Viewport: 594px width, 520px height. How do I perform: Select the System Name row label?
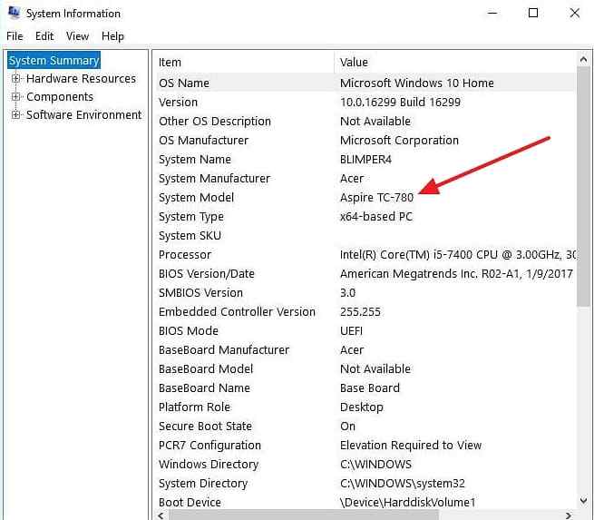(x=195, y=159)
